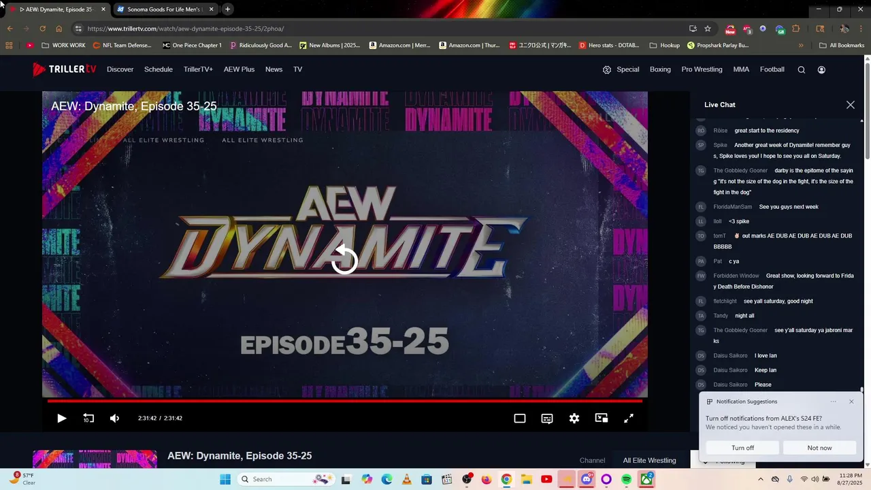
Task: Open the user account icon
Action: [x=821, y=69]
